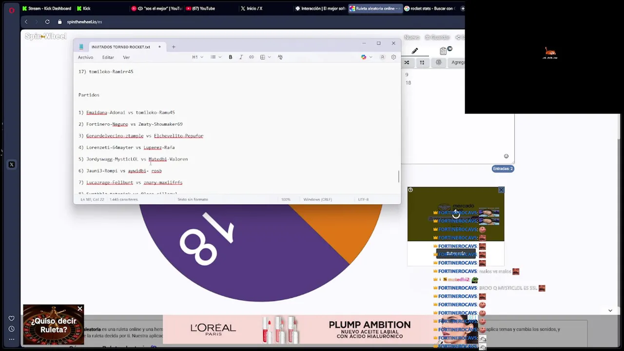Click the sort entries icon on wheel panel

point(422,62)
